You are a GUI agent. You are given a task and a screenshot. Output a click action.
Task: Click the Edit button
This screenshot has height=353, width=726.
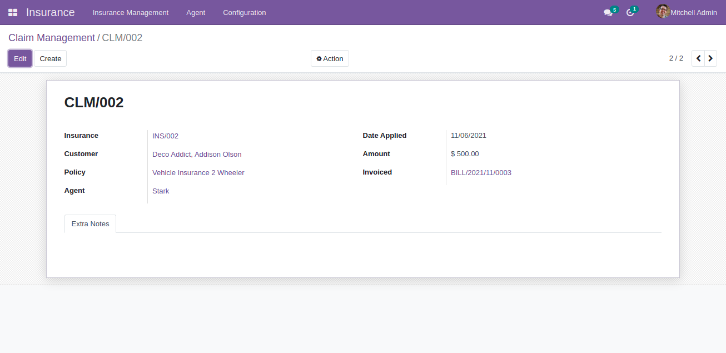(20, 58)
